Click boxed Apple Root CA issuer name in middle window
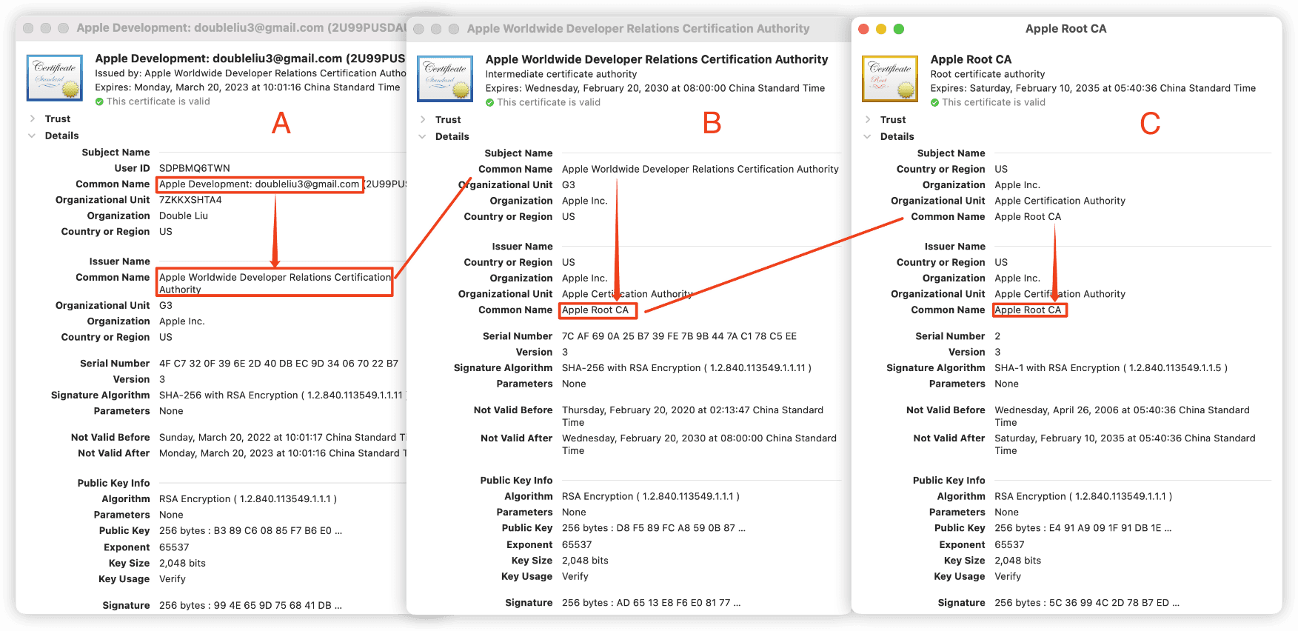1298x631 pixels. point(596,310)
